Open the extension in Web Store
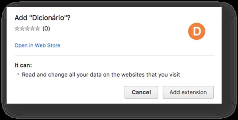This screenshot has height=120, width=238. tap(37, 46)
